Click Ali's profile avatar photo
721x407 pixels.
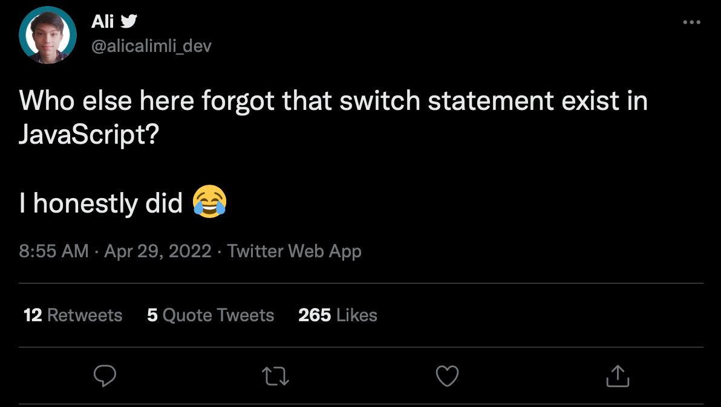pyautogui.click(x=48, y=34)
